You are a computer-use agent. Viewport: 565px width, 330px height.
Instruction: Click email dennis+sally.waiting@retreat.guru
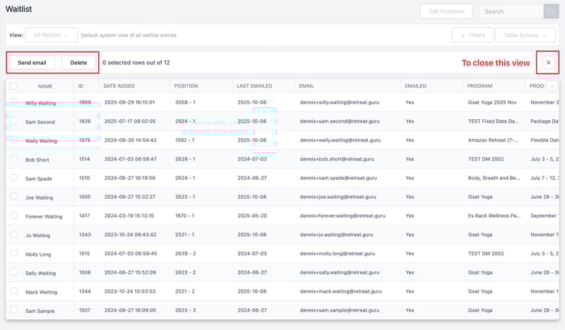[x=340, y=272]
